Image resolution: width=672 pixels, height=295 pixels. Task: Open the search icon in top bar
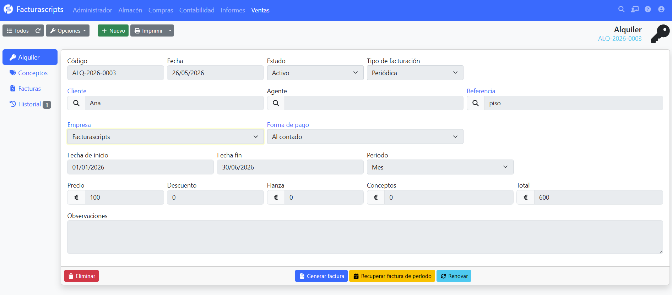coord(621,10)
